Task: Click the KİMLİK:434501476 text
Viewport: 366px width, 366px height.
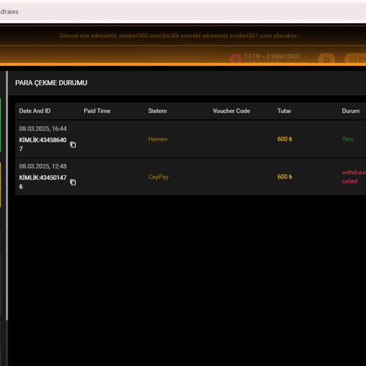Action: (43, 182)
